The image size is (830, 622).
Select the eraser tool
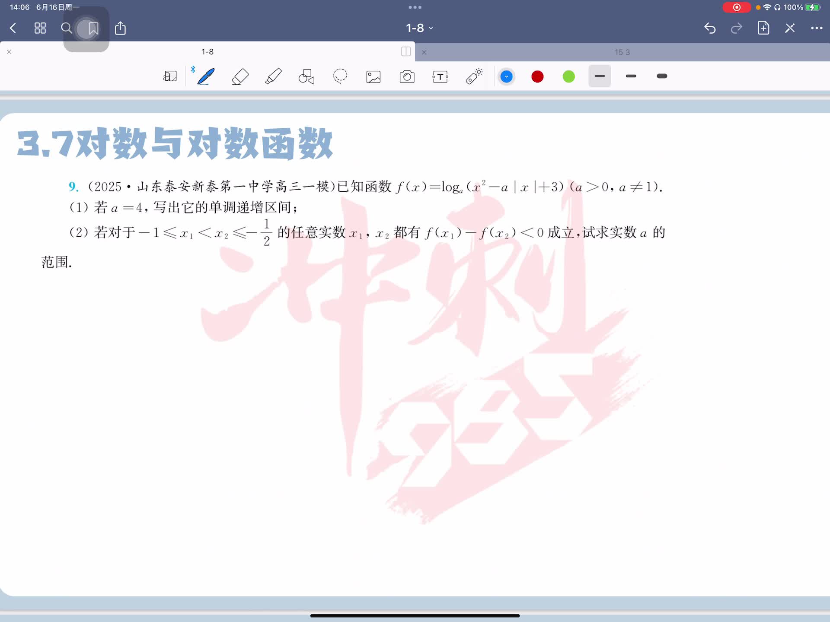(x=240, y=76)
